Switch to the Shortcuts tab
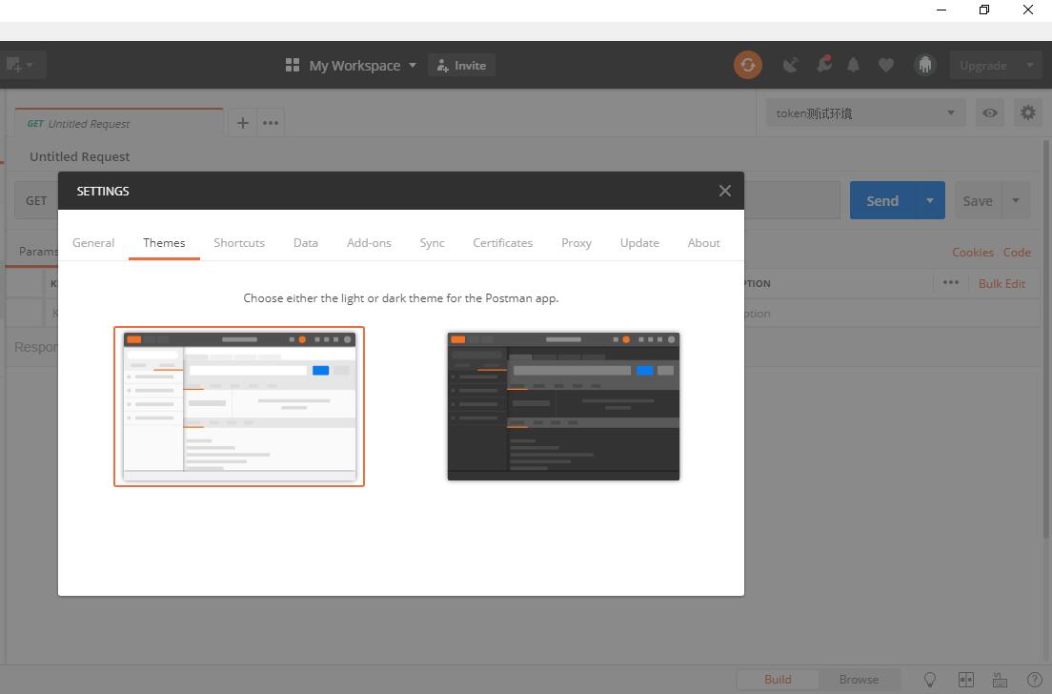Viewport: 1052px width, 694px height. [x=239, y=243]
